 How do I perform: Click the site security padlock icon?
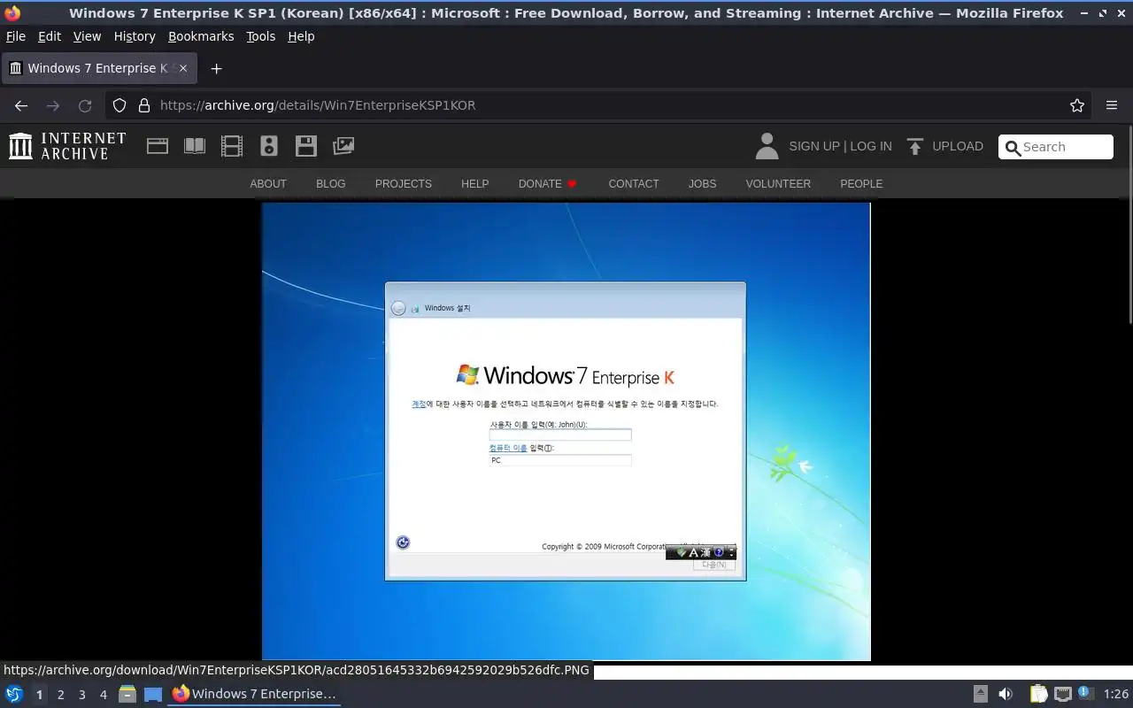pos(144,105)
